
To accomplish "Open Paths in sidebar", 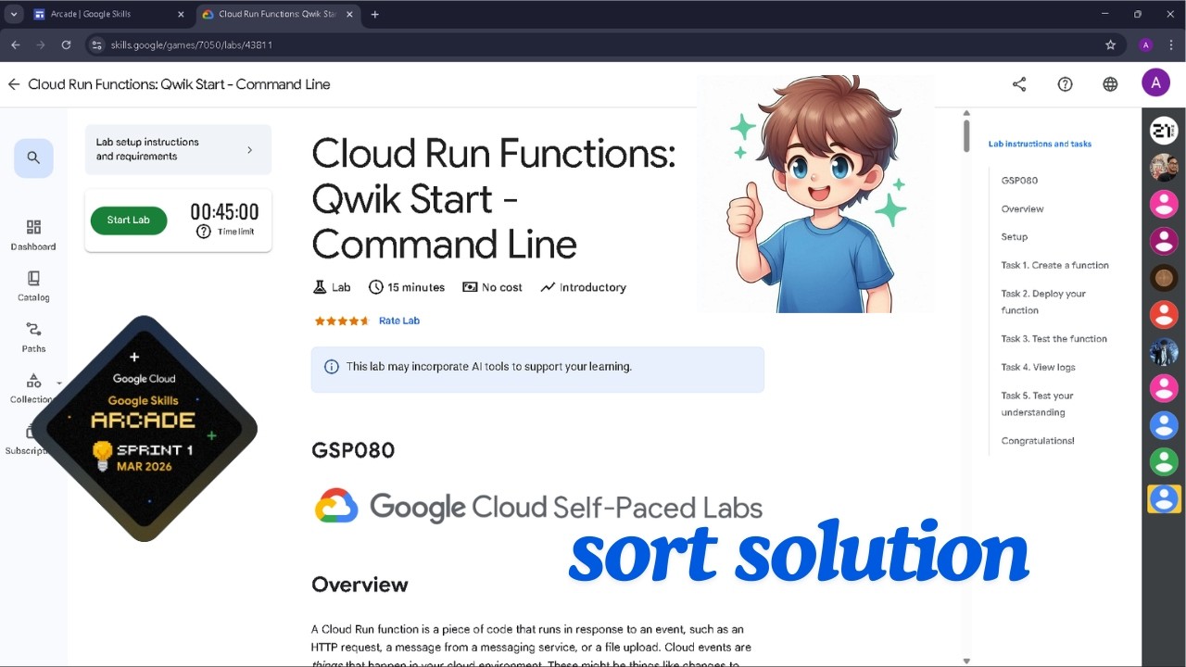I will pos(33,337).
